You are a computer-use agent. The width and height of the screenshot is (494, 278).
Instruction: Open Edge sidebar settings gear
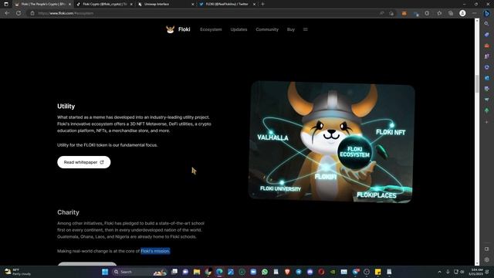487,259
